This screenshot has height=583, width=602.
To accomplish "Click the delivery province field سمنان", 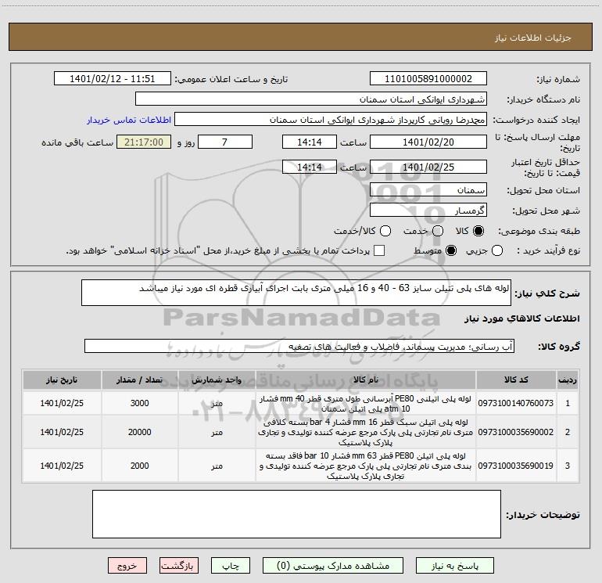I will 428,190.
